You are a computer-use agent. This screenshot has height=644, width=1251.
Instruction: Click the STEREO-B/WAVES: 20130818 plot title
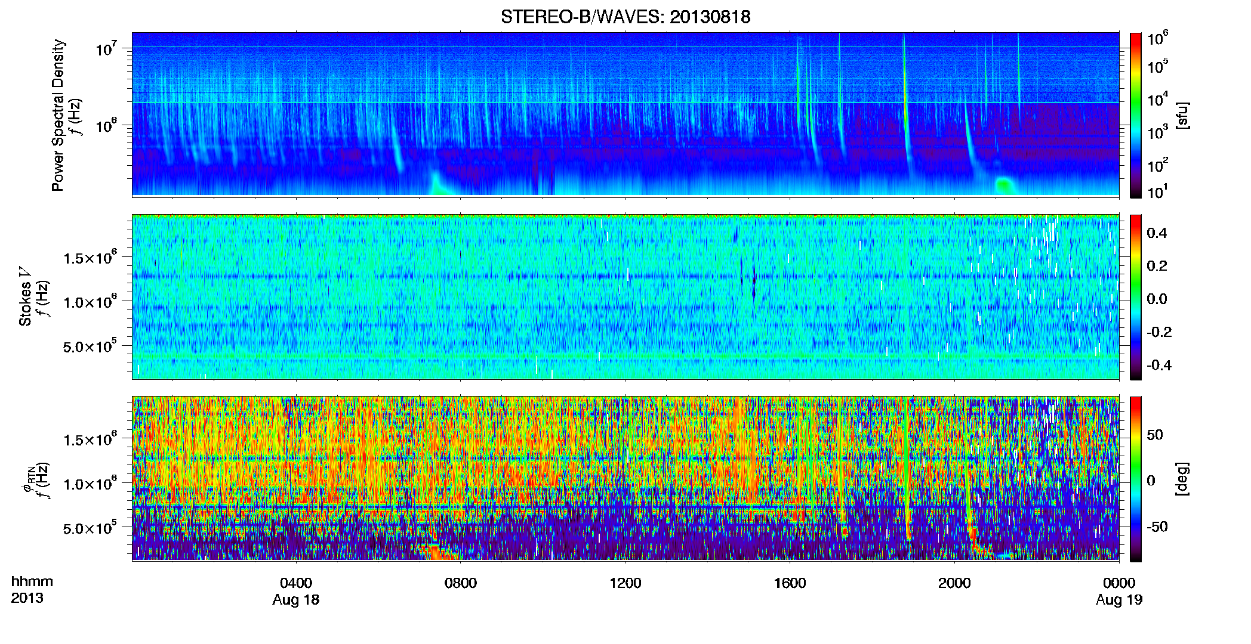[625, 17]
